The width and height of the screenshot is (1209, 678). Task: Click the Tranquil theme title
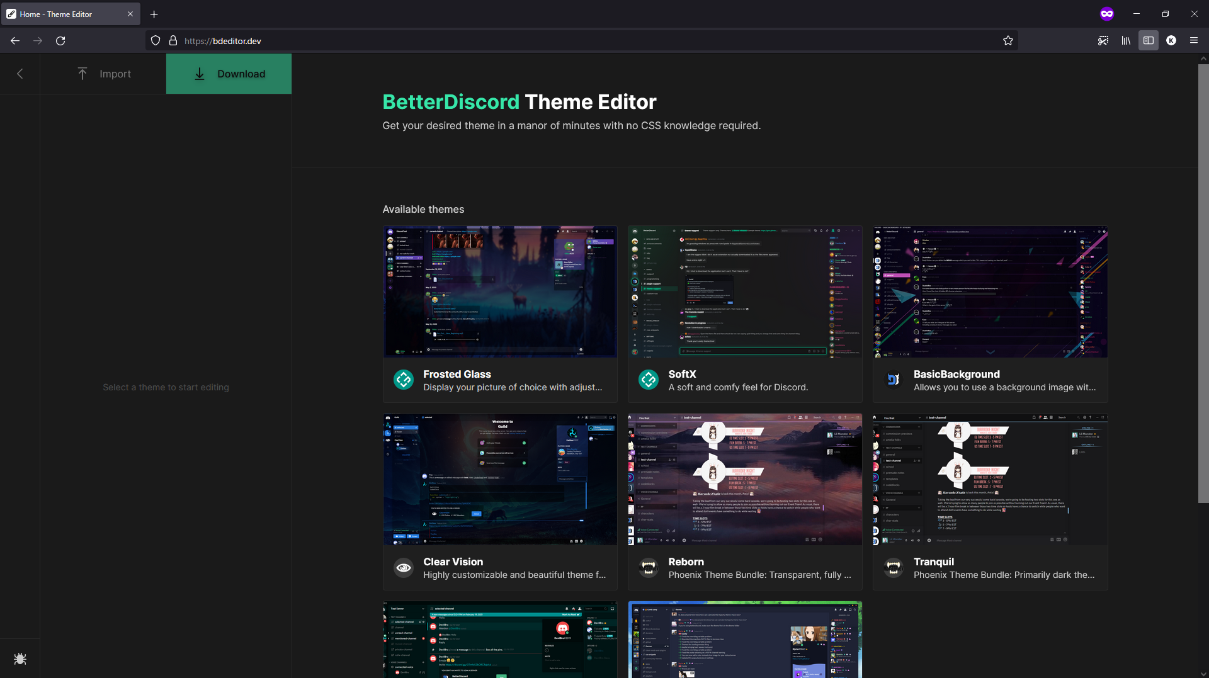tap(933, 562)
